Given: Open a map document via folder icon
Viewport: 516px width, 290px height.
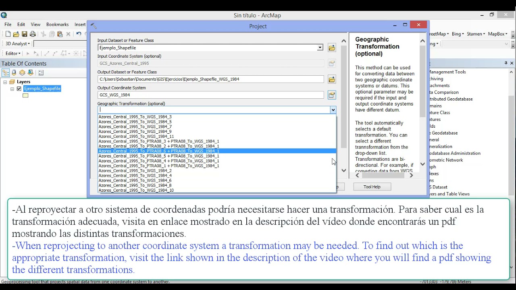Looking at the screenshot, I should point(16,34).
